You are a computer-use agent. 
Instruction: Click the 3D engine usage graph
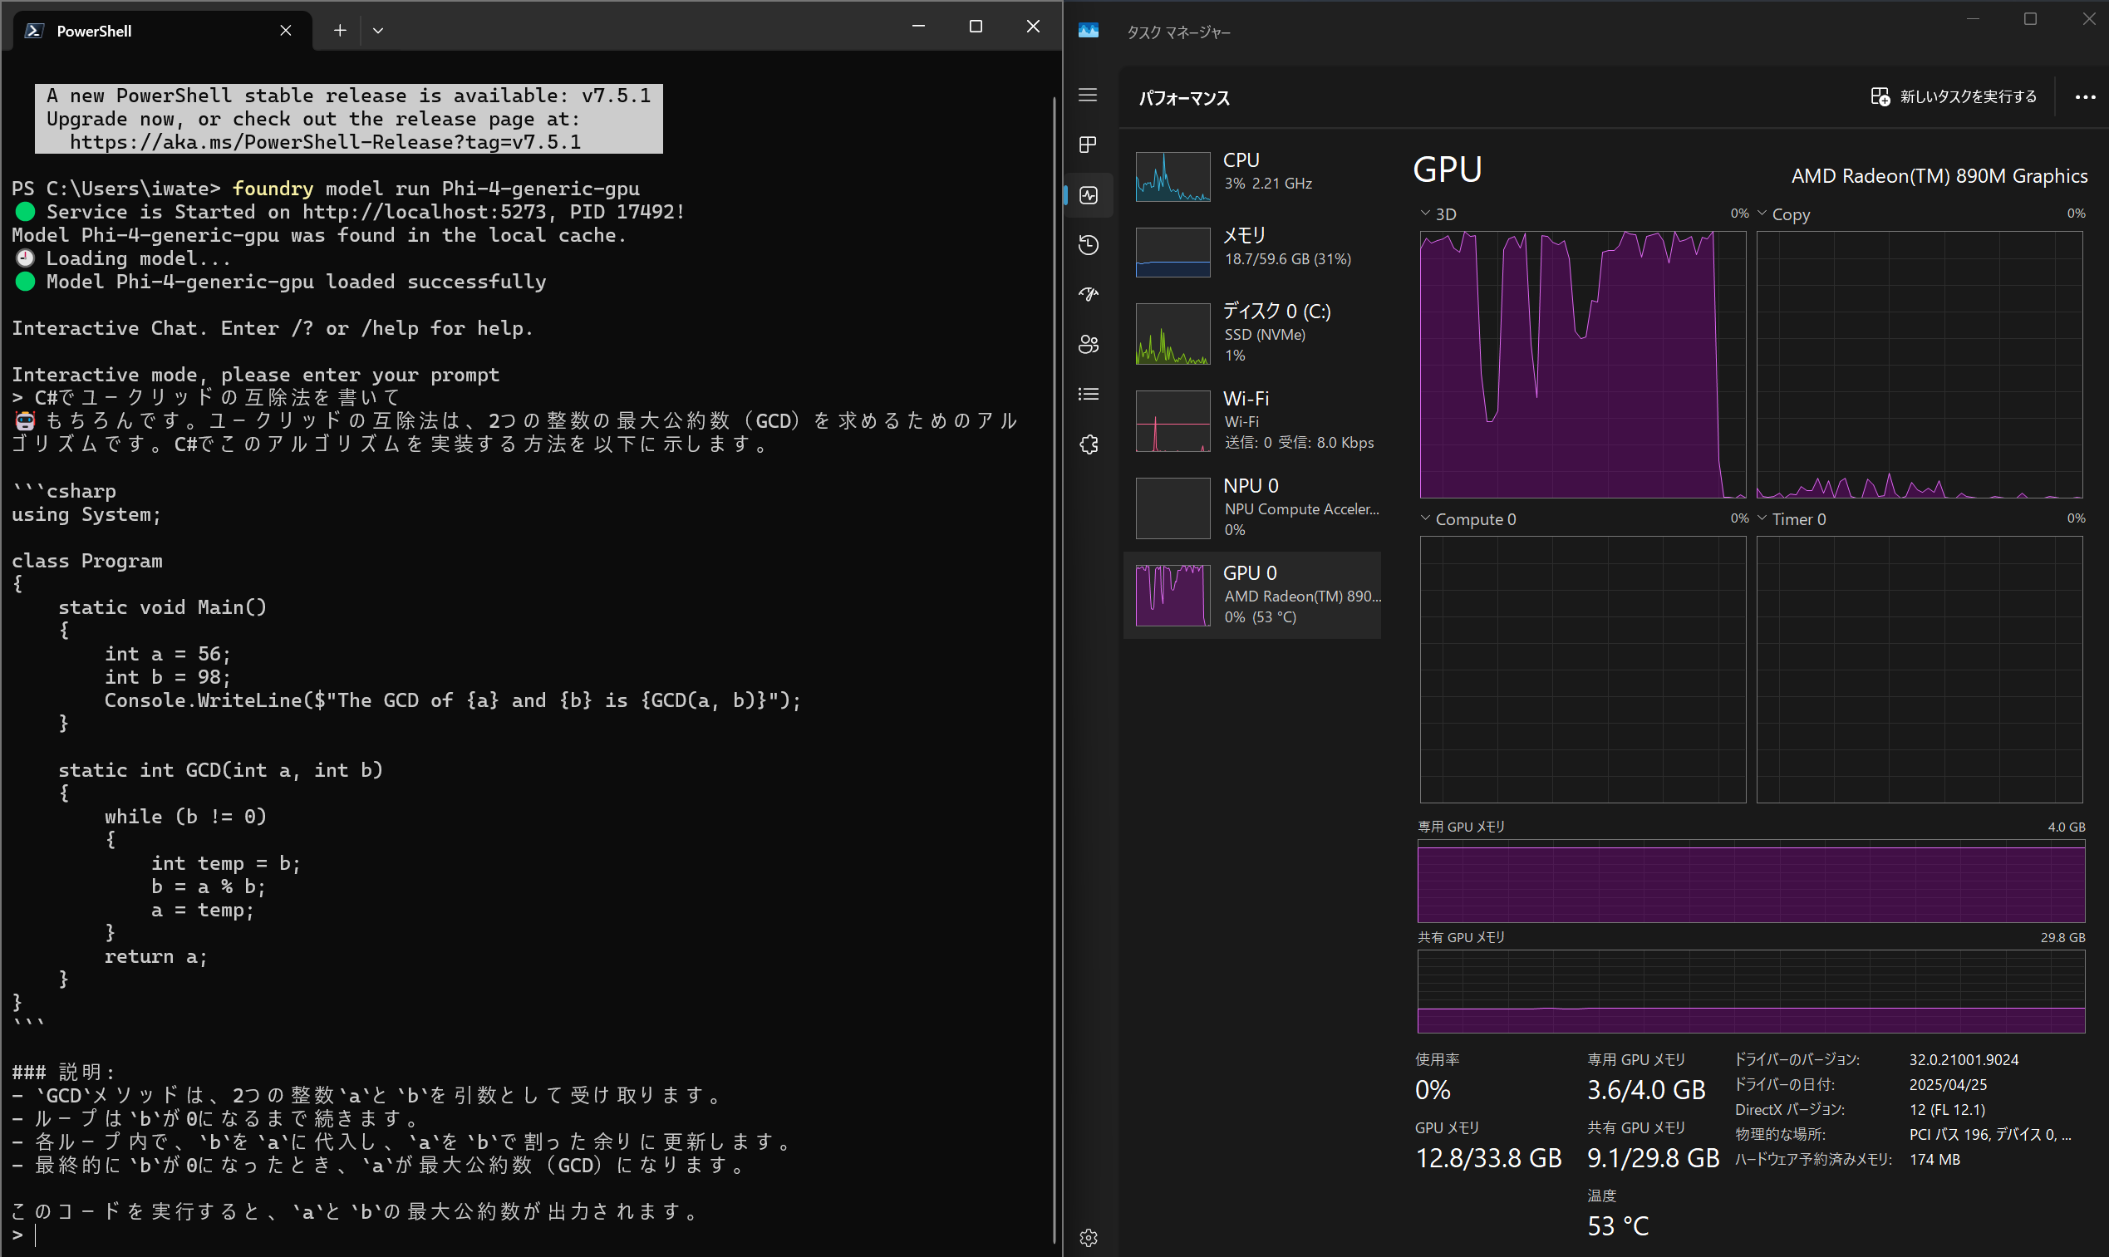click(x=1582, y=364)
